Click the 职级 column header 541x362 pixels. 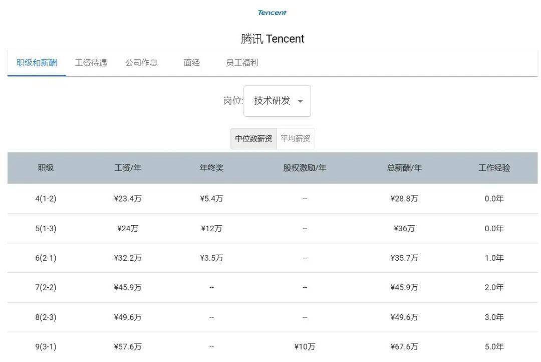46,168
